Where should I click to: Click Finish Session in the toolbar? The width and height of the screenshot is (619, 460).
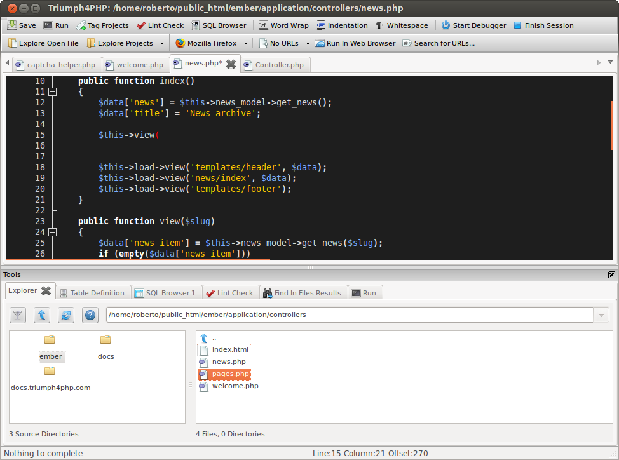click(543, 25)
